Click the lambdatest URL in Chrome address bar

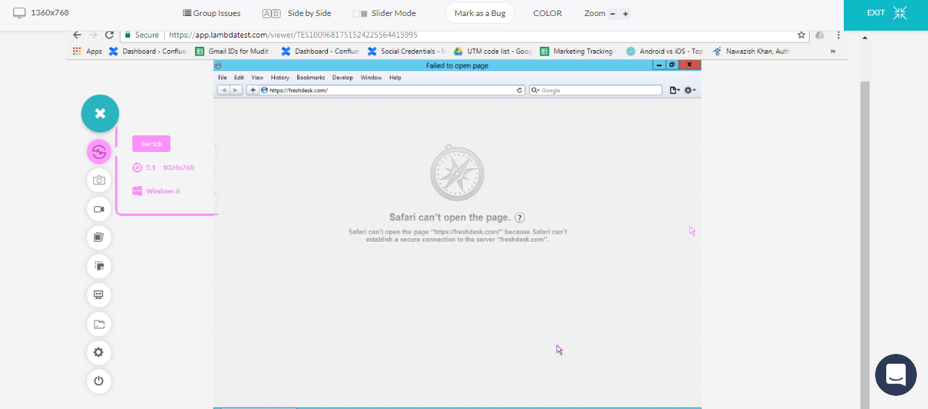(293, 35)
